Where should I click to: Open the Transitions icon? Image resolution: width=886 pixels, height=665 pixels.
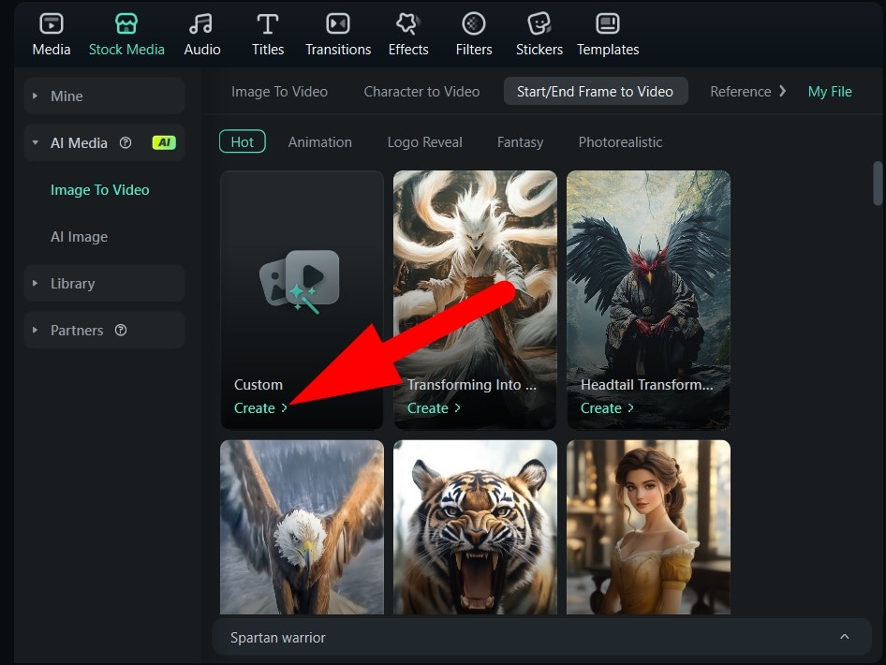coord(338,23)
